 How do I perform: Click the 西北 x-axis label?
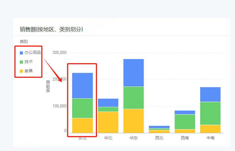(159, 138)
